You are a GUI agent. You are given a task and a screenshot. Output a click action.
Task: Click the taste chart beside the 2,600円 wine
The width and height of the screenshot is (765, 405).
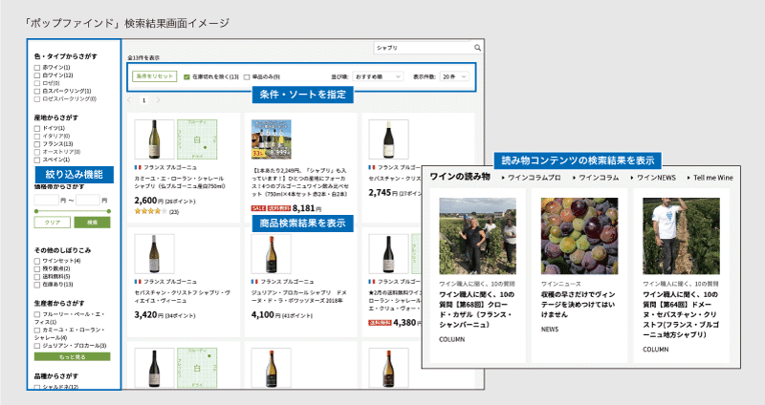(197, 139)
